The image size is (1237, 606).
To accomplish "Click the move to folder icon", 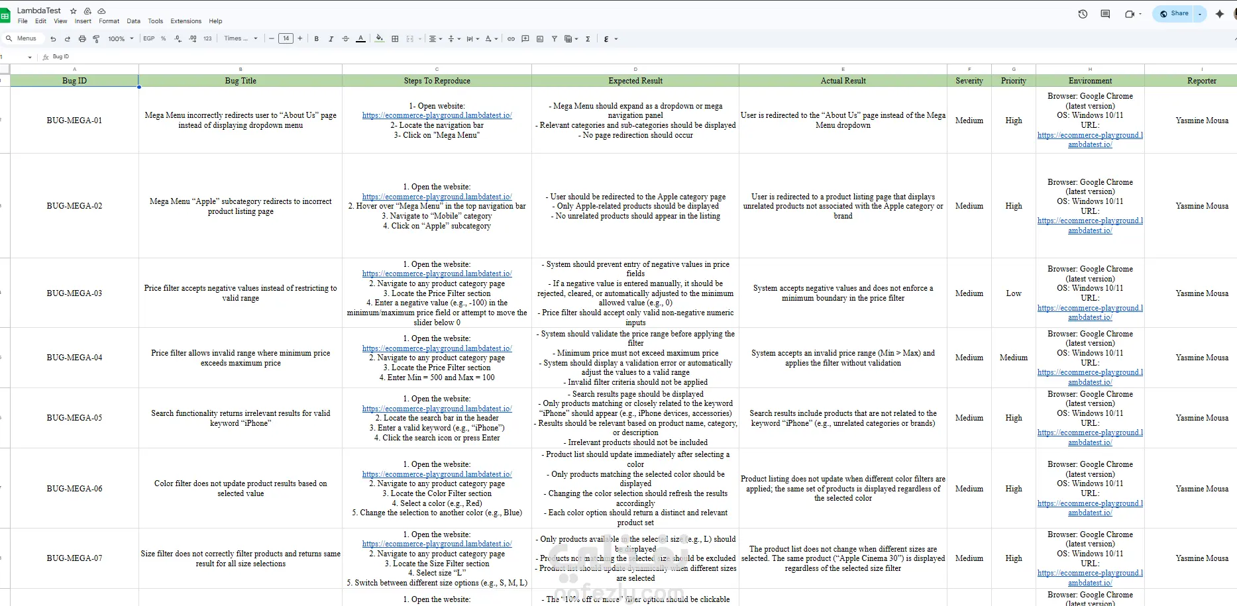I will click(87, 11).
